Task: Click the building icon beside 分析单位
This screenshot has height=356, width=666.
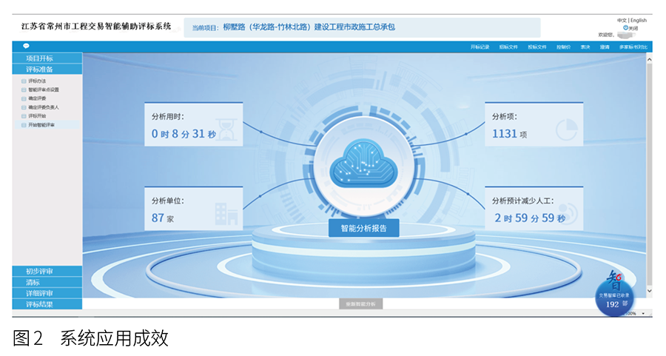Action: coord(226,214)
